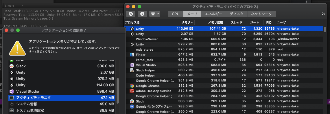Select Visual Studio icon in Activity Monitor list

(x=132, y=65)
